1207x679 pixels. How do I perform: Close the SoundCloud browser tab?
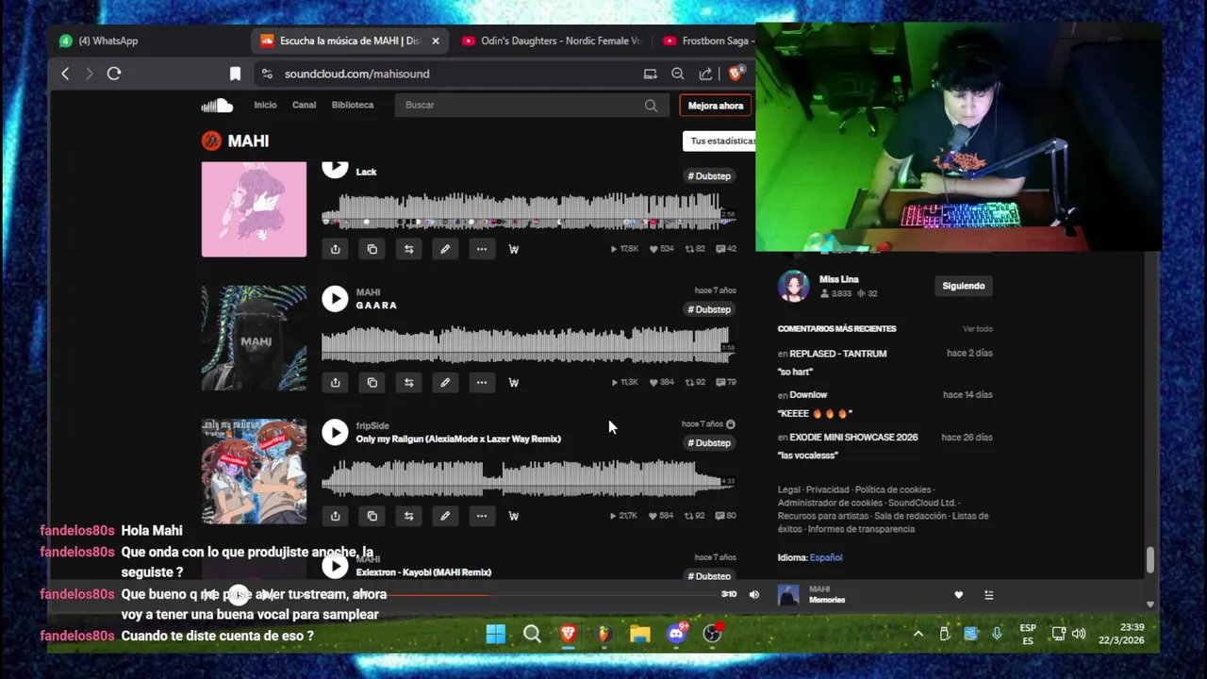[x=436, y=41]
